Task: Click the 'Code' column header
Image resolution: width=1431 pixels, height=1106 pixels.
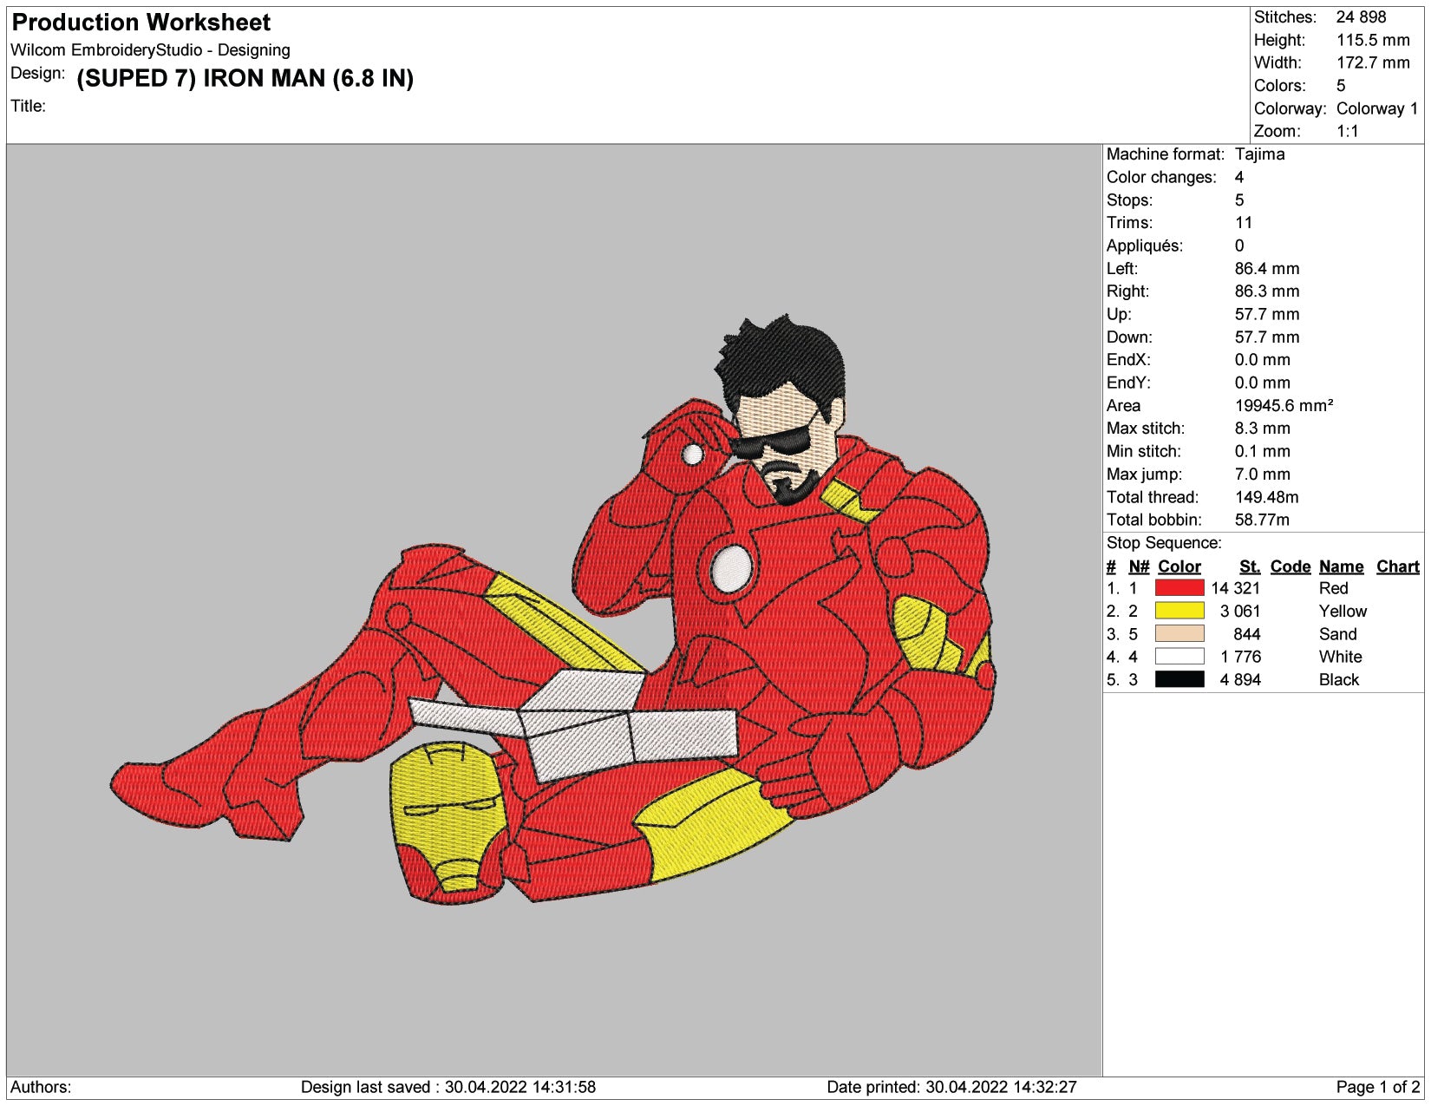Action: click(1291, 566)
